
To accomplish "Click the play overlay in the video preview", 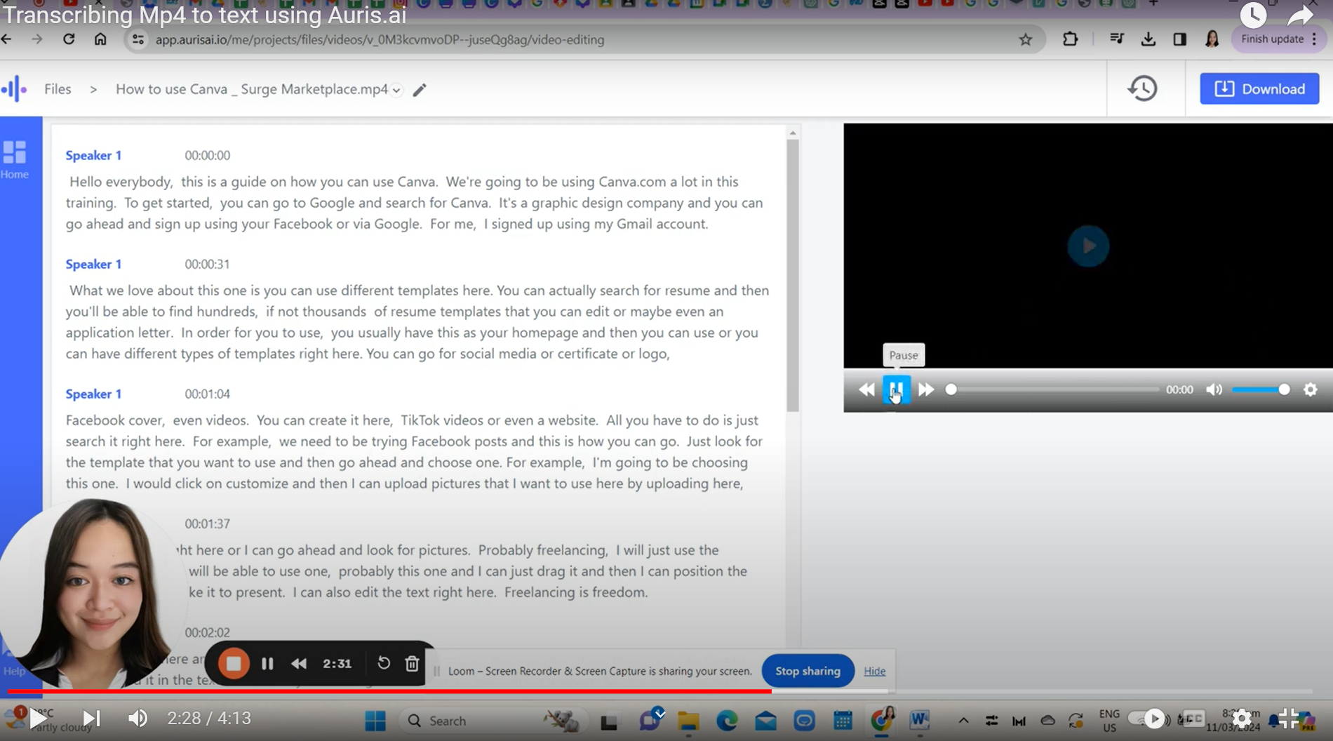I will coord(1088,246).
